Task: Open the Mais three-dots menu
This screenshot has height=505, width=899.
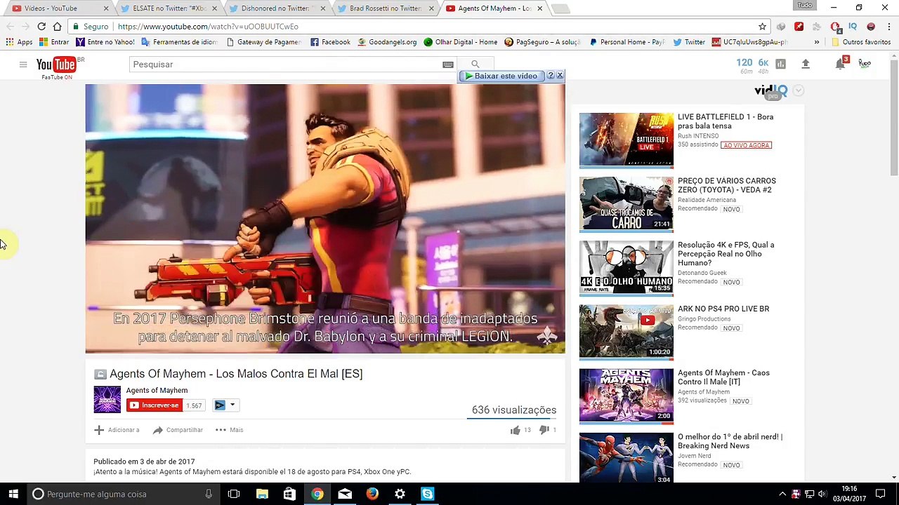Action: click(221, 430)
